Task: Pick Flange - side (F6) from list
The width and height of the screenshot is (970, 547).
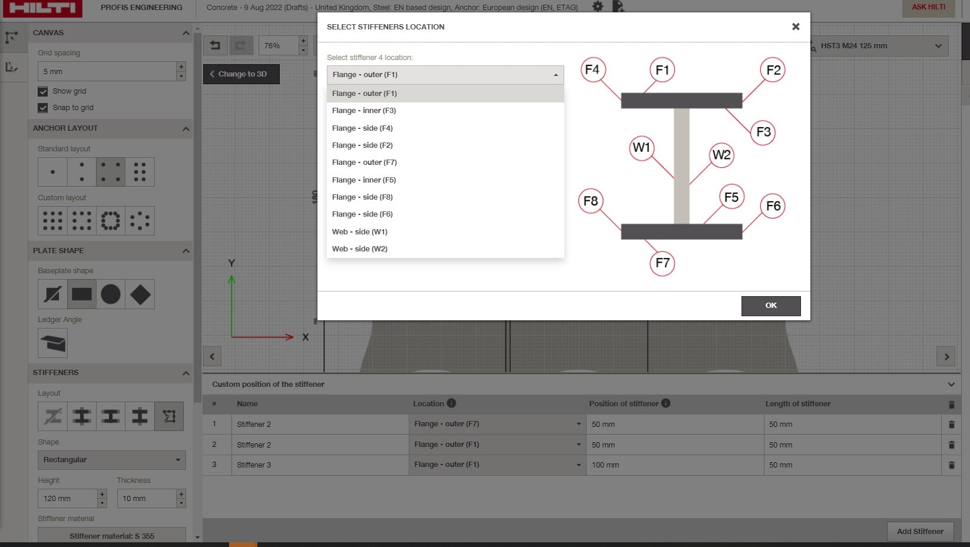Action: [362, 214]
